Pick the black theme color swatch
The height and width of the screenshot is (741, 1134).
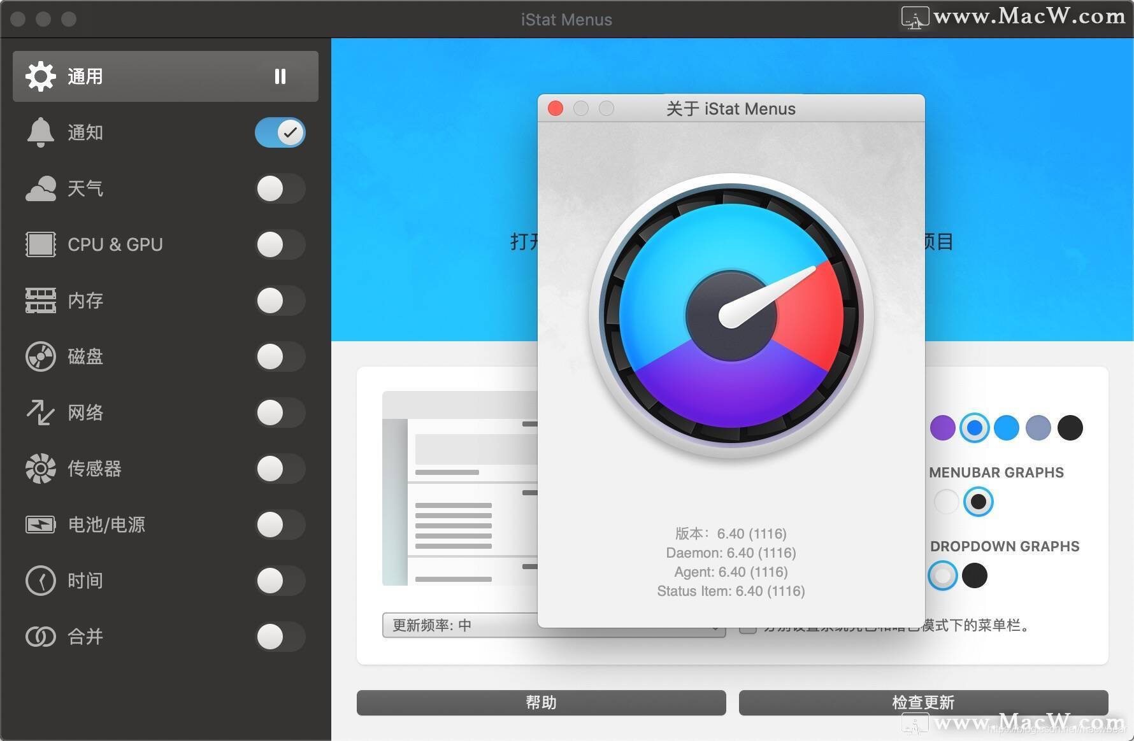coord(1070,428)
